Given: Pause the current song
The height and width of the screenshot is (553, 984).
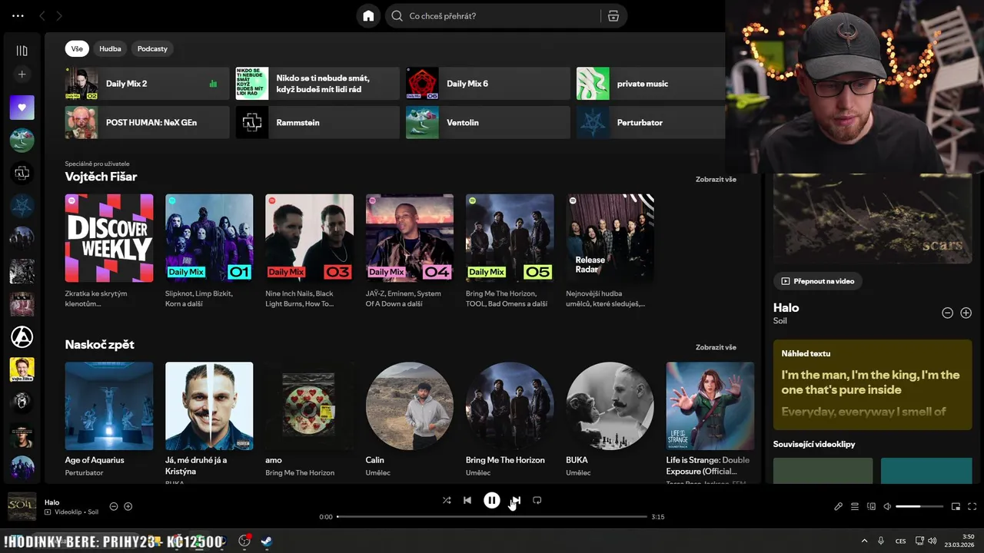Looking at the screenshot, I should pos(492,500).
